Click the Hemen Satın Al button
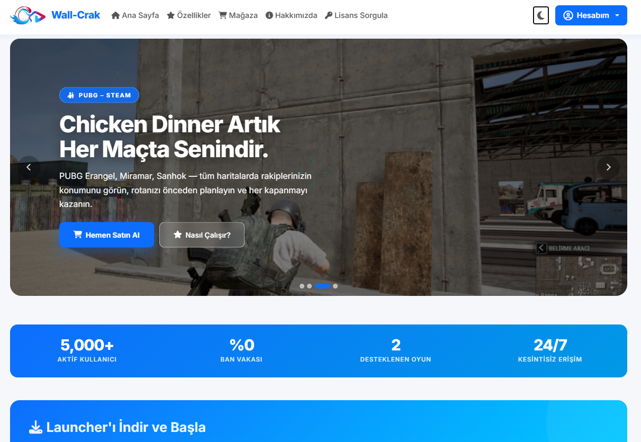This screenshot has width=641, height=442. (x=106, y=235)
